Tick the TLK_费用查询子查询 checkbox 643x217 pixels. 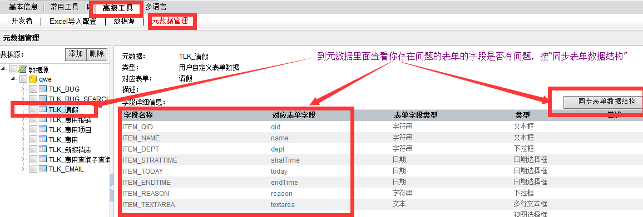coord(33,159)
